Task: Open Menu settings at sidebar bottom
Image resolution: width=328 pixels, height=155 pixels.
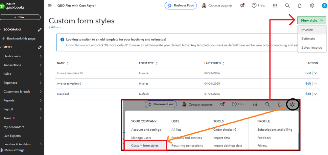Action: click(x=14, y=150)
